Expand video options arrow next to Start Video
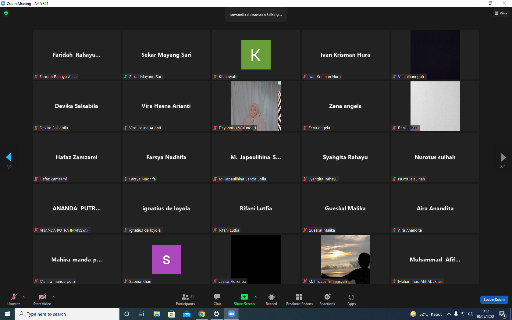The width and height of the screenshot is (512, 320). click(x=54, y=297)
